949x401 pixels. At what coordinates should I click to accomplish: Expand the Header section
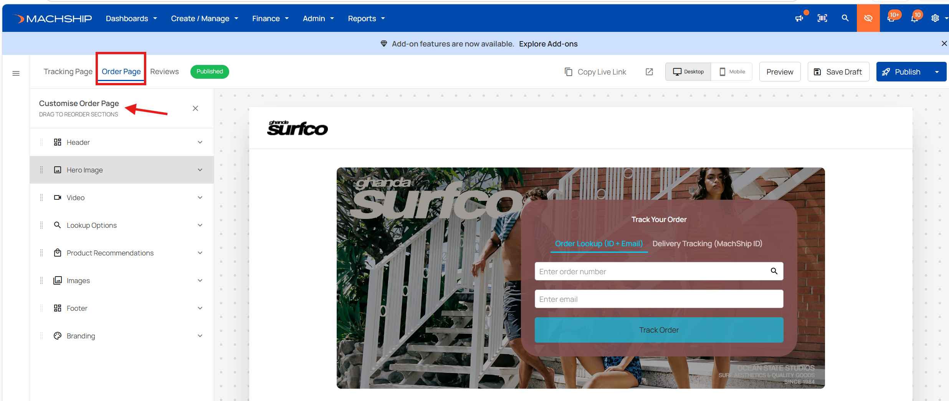(x=200, y=142)
